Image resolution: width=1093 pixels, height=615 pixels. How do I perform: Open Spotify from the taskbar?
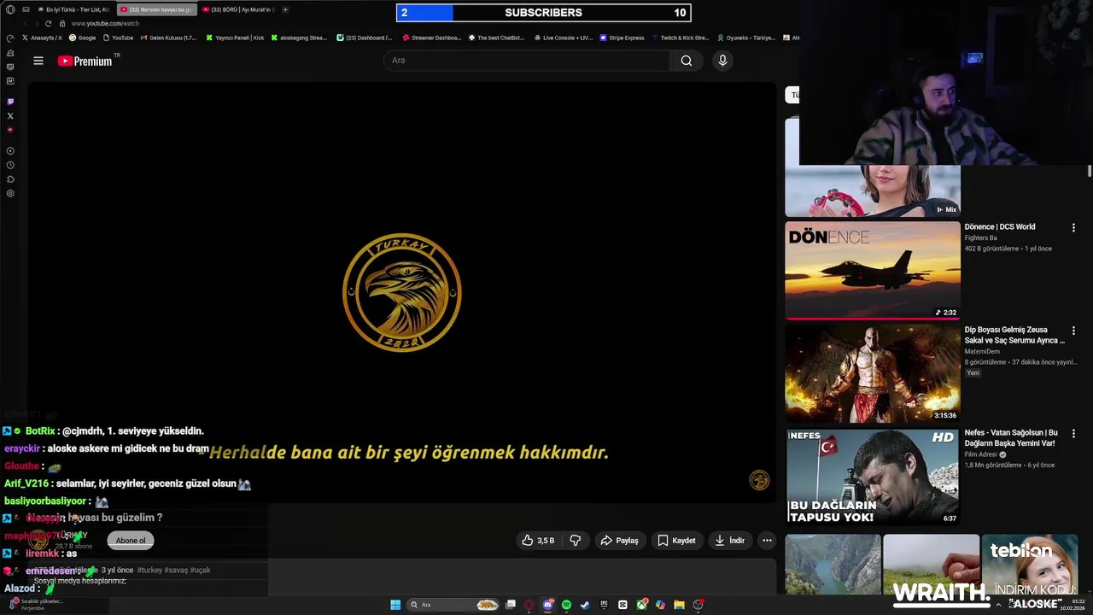click(566, 605)
